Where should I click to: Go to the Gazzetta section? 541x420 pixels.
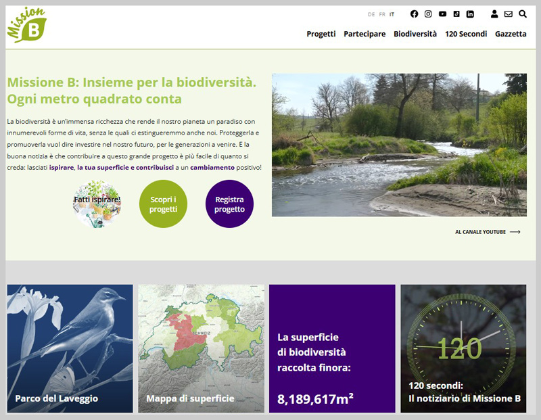click(511, 34)
